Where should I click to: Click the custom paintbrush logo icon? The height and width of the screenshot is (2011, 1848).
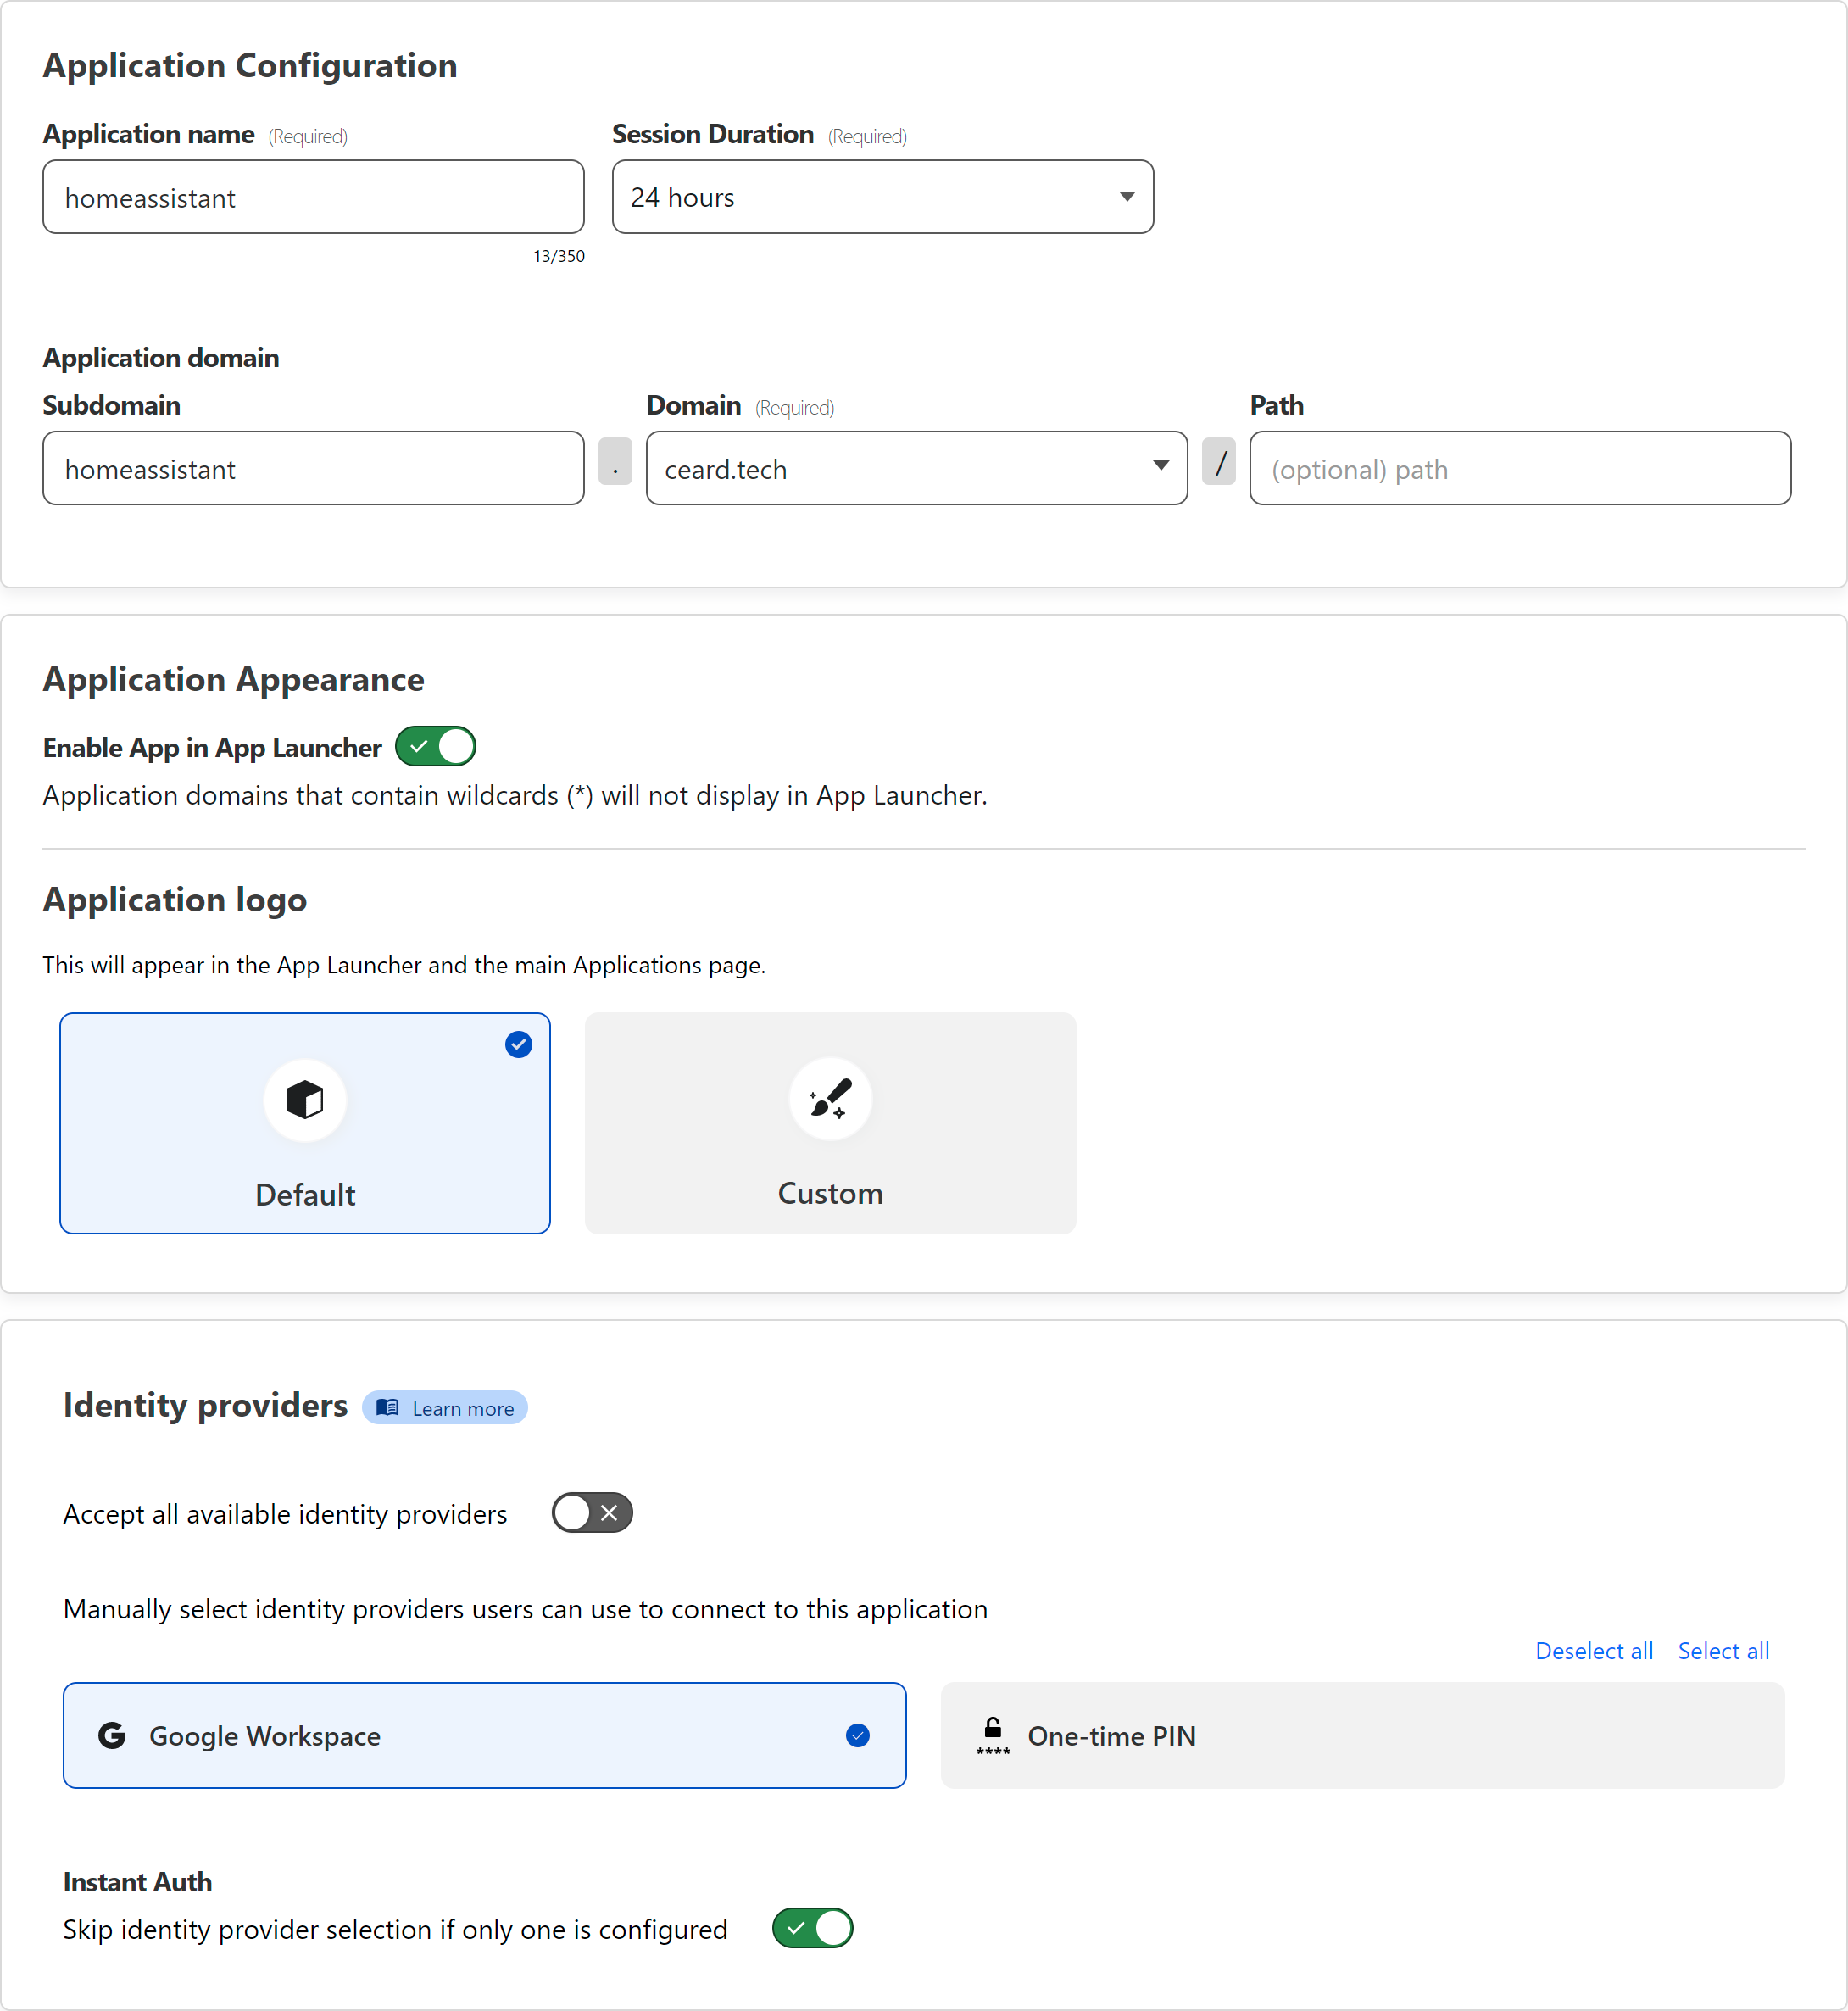tap(830, 1099)
